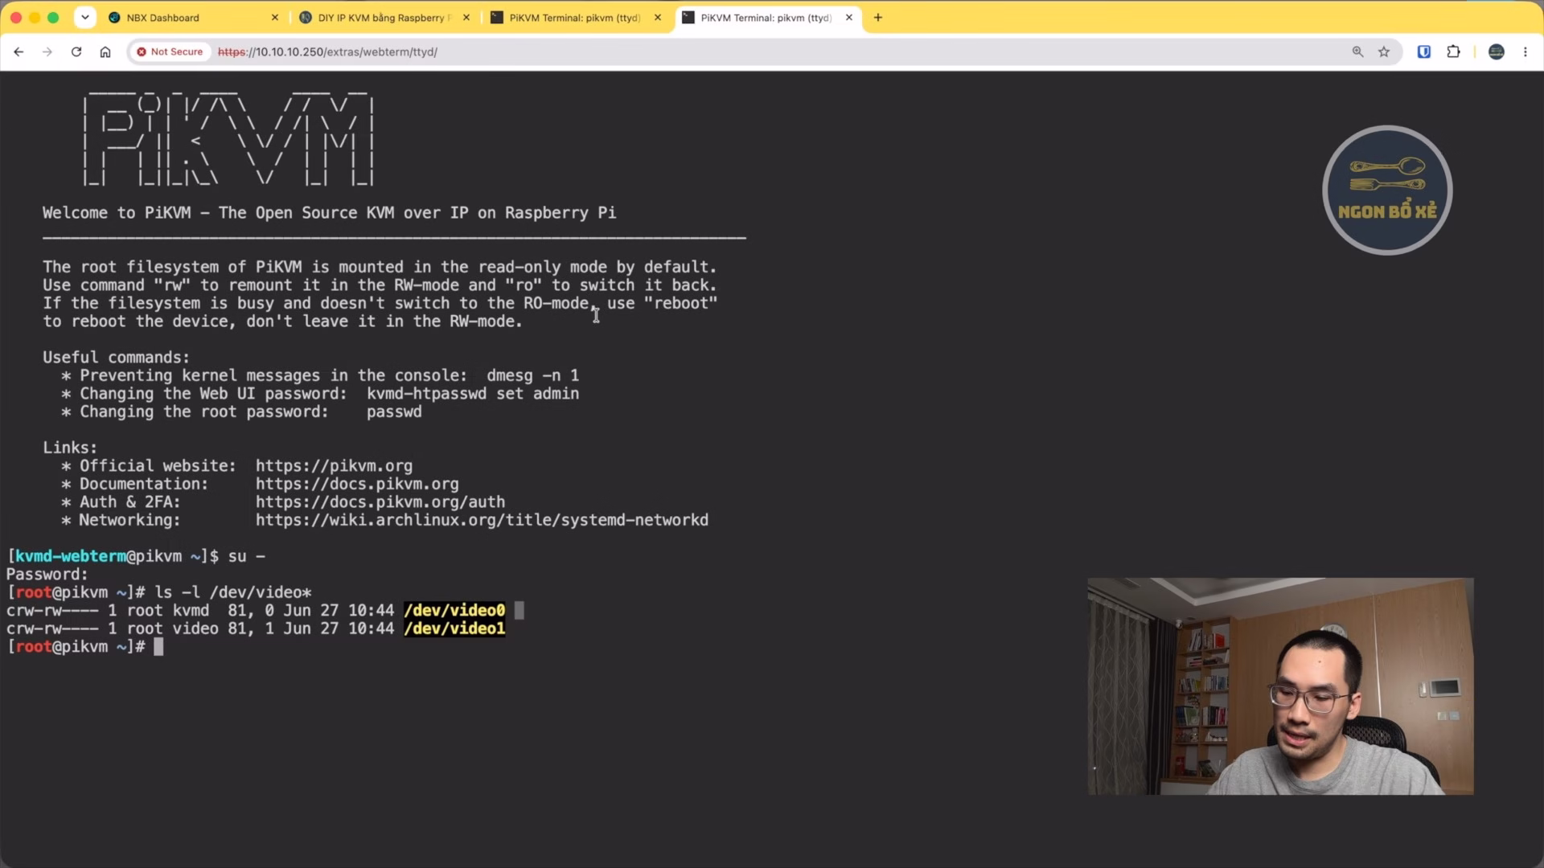Switch to the DIY IP KVM Raspberry tab

pyautogui.click(x=383, y=17)
